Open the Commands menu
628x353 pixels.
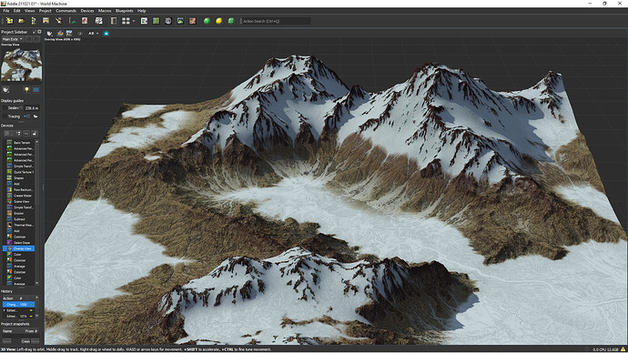click(x=66, y=11)
